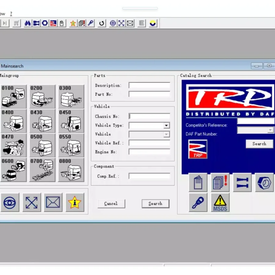The width and height of the screenshot is (275, 275).
Task: Click the documents with exclamation button
Action: point(220,183)
